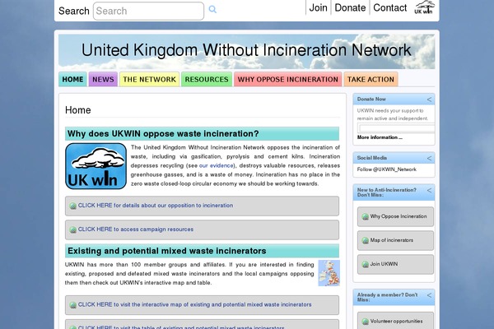Click the magnifier search icon
This screenshot has height=329, width=494.
(x=212, y=9)
